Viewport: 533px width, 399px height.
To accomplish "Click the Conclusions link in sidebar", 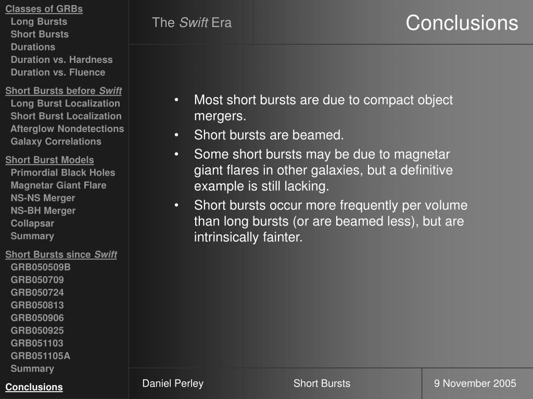I will pos(34,387).
